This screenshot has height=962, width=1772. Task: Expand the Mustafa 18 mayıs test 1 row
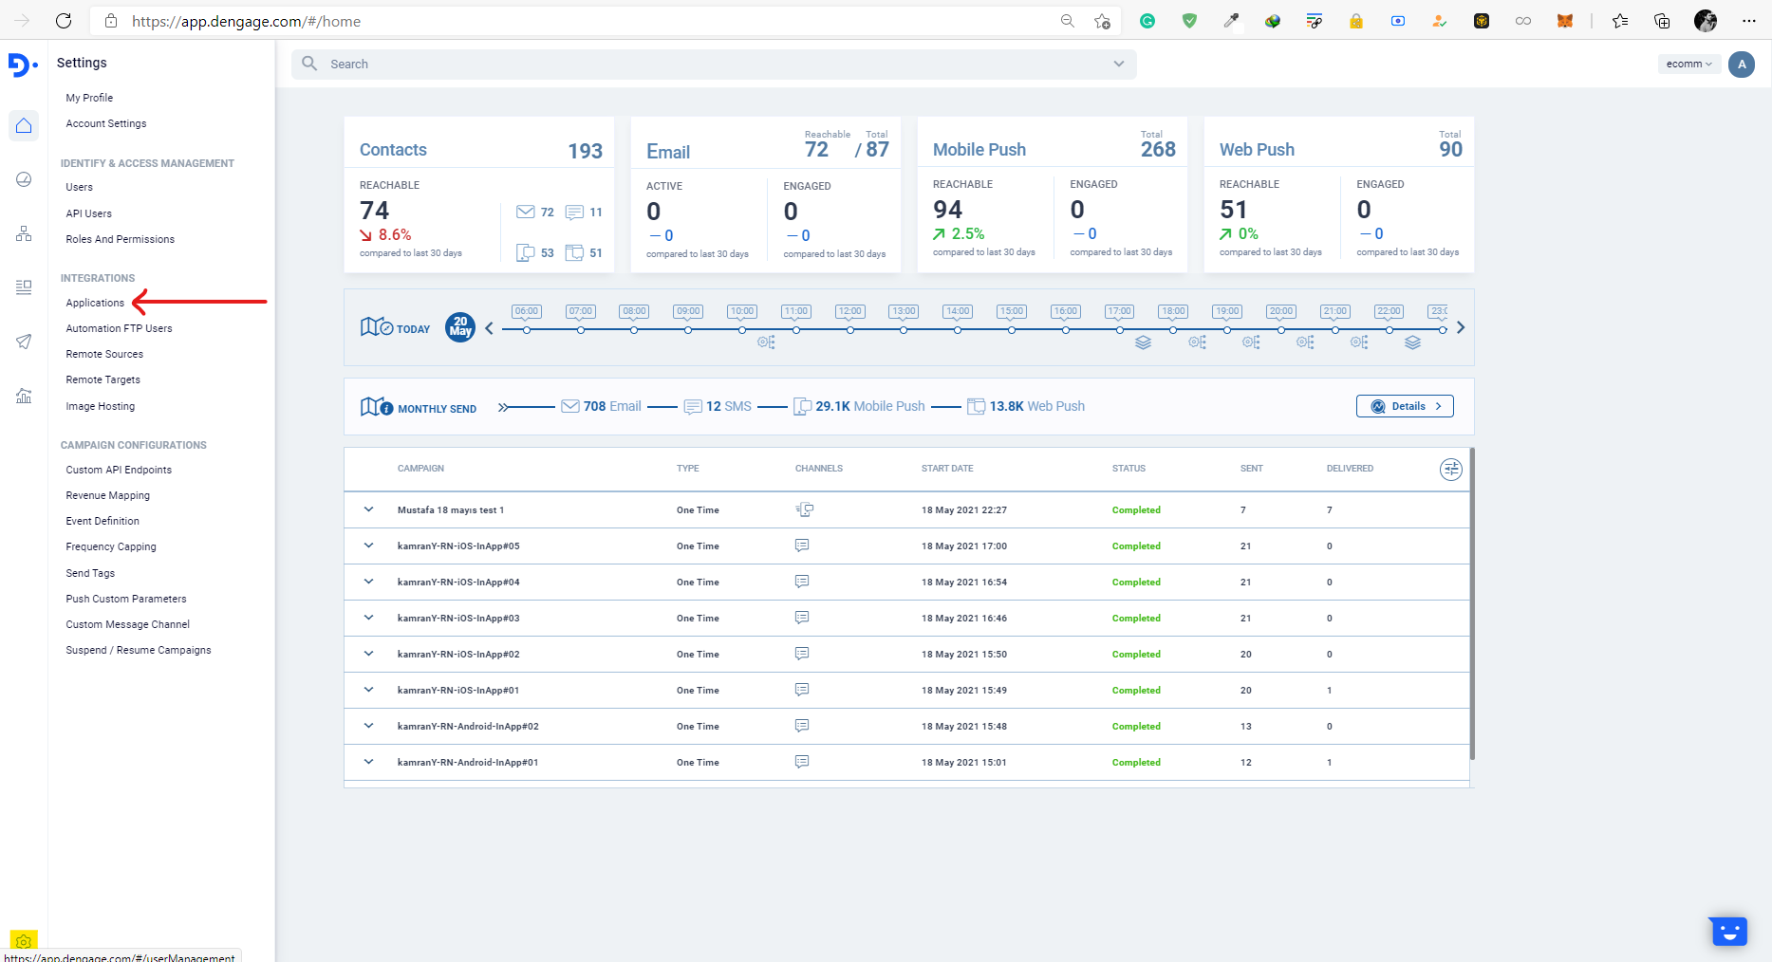pos(368,509)
